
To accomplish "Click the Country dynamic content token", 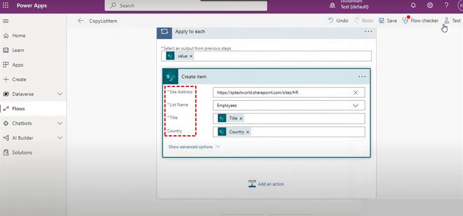I will coord(234,132).
